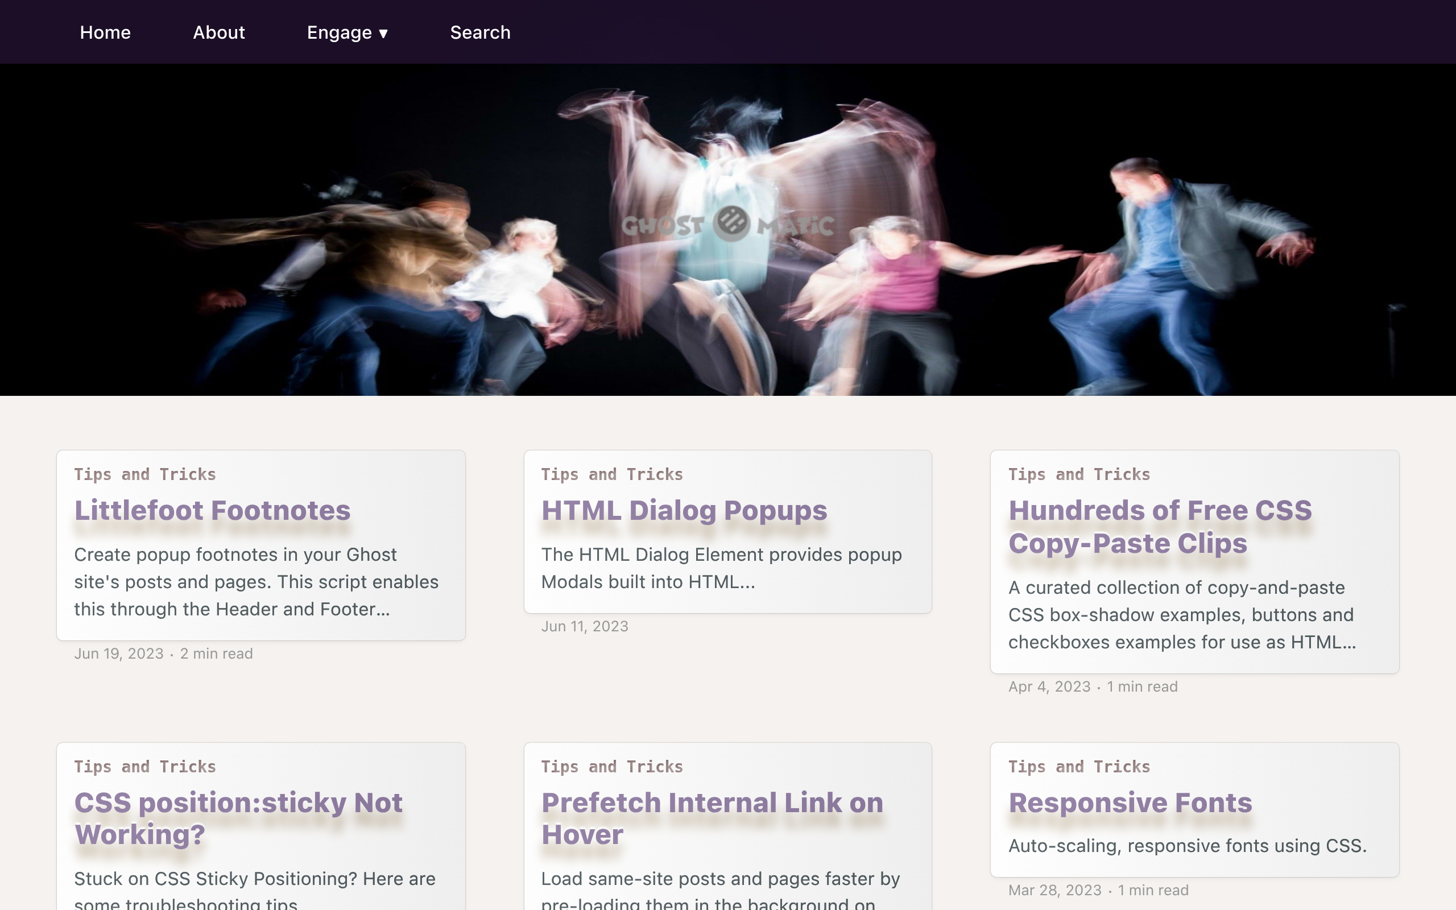Open Hundreds of Free CSS Copy-Paste Clips
Viewport: 1456px width, 910px height.
(x=1160, y=526)
